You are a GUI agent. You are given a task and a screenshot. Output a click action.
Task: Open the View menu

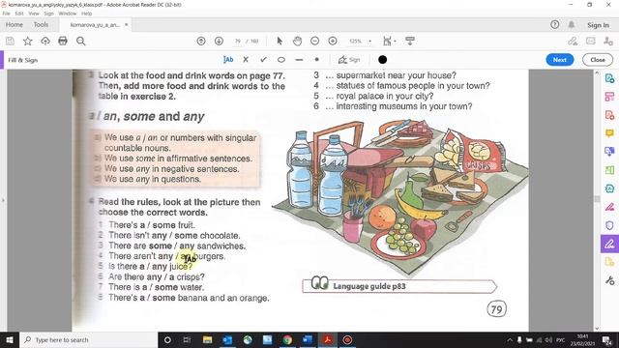point(34,14)
